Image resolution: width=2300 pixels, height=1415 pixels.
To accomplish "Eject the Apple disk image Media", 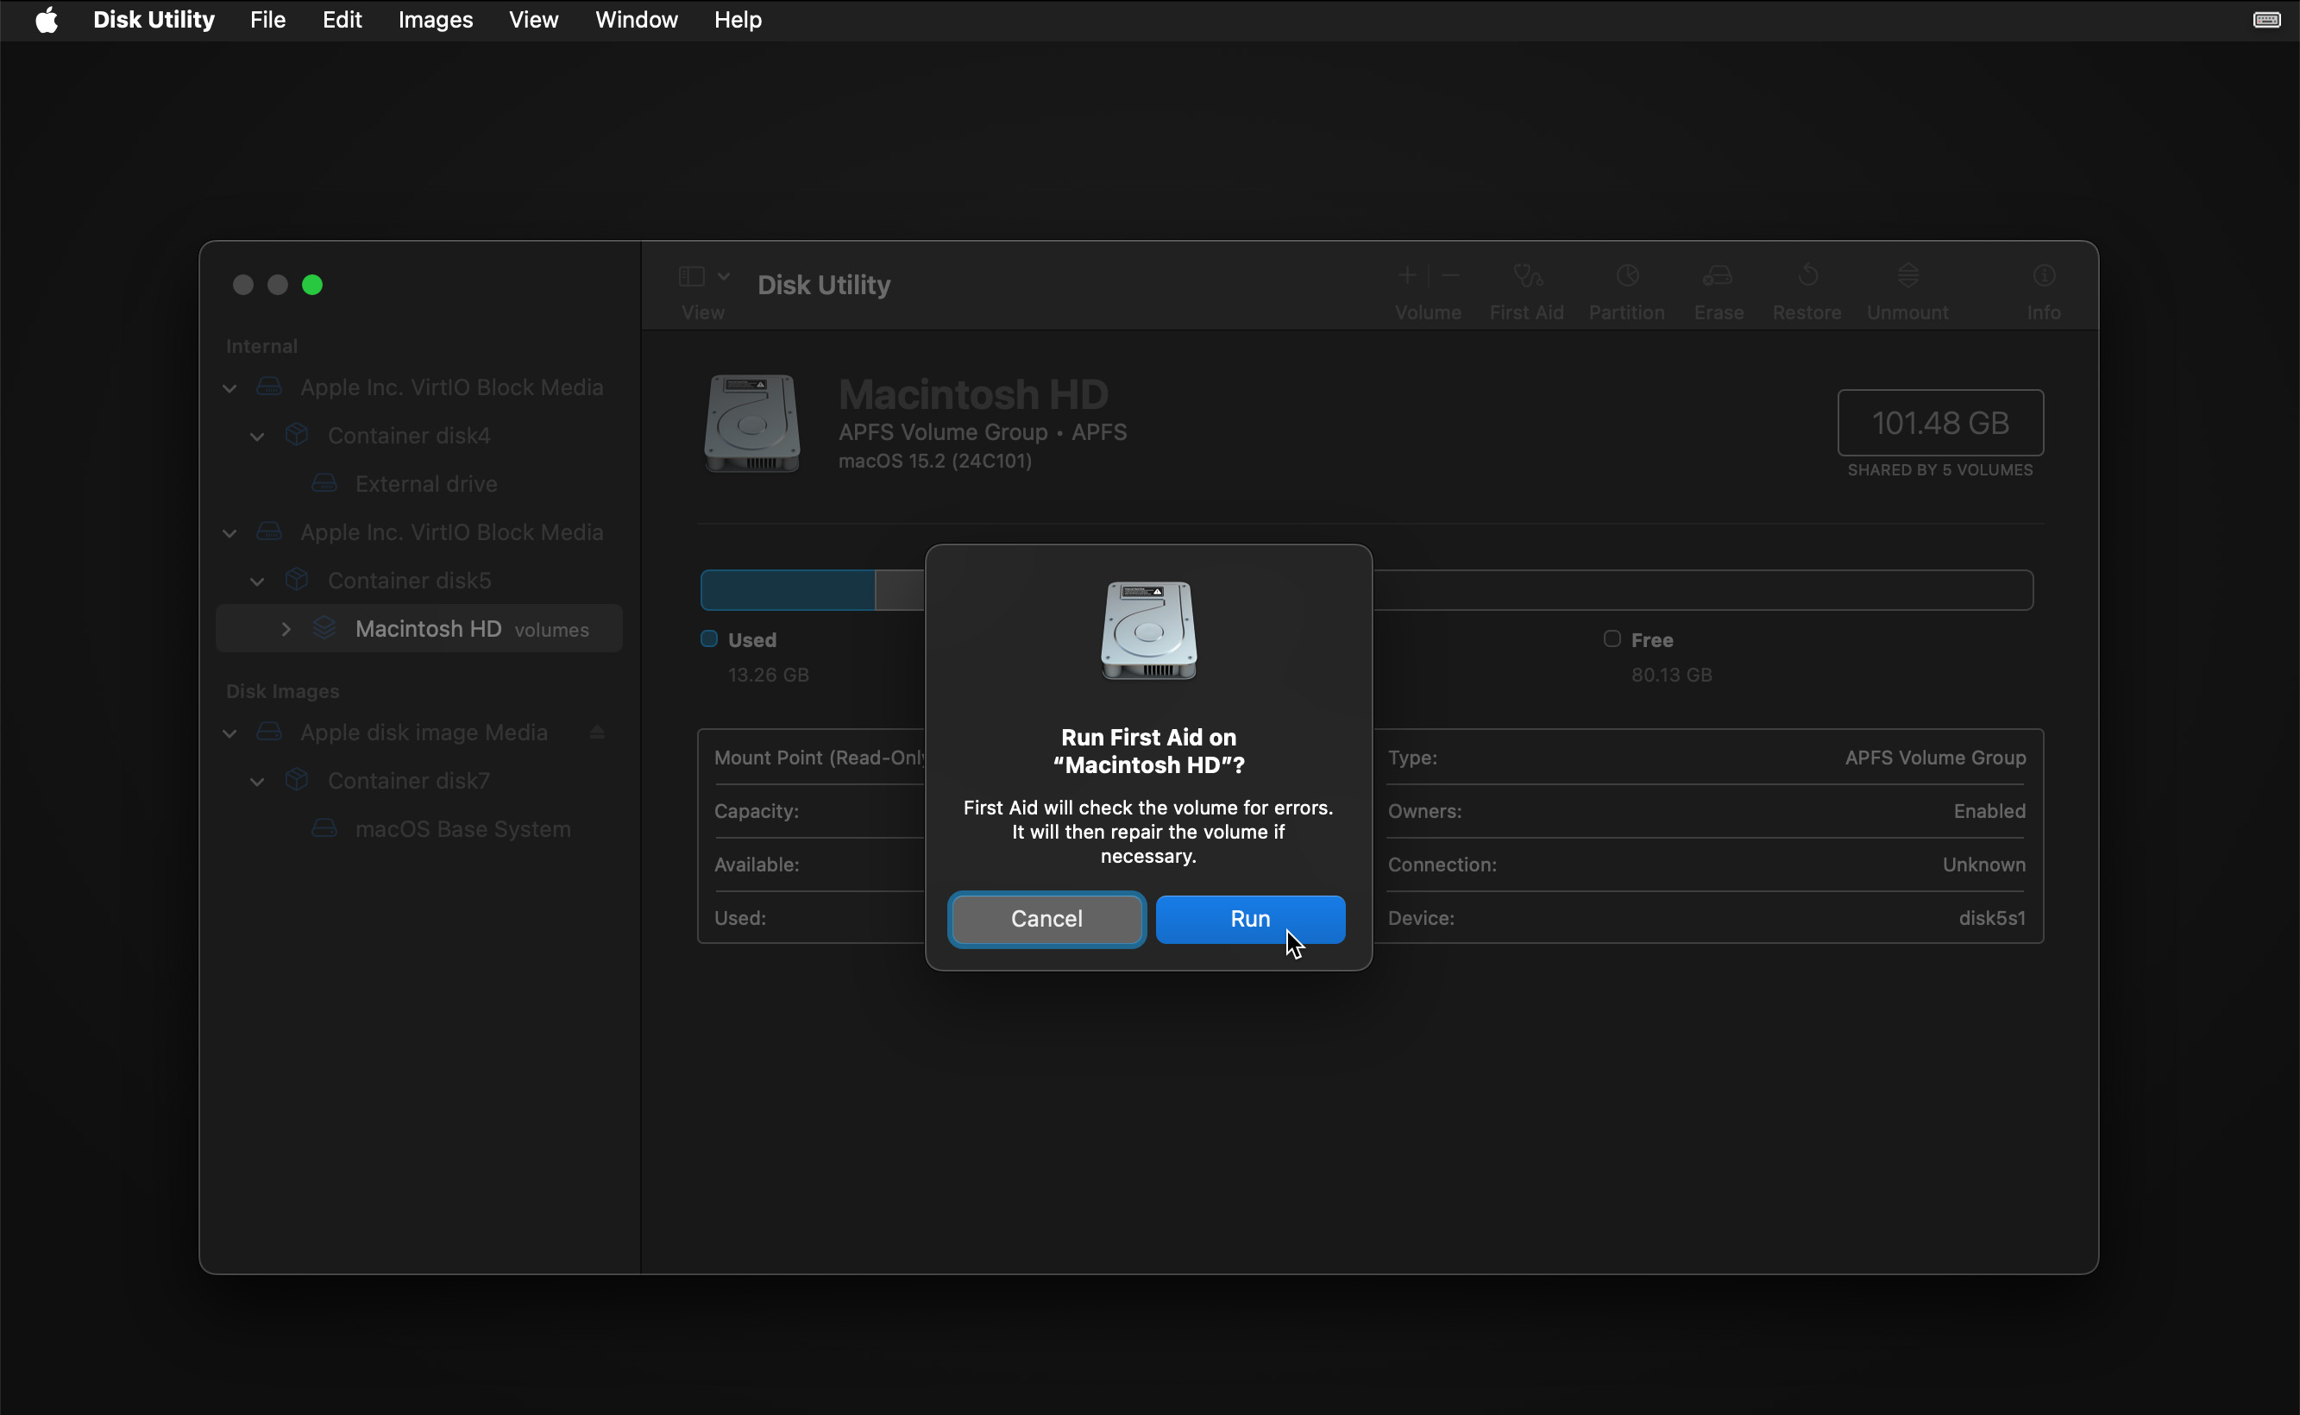I will [x=597, y=732].
